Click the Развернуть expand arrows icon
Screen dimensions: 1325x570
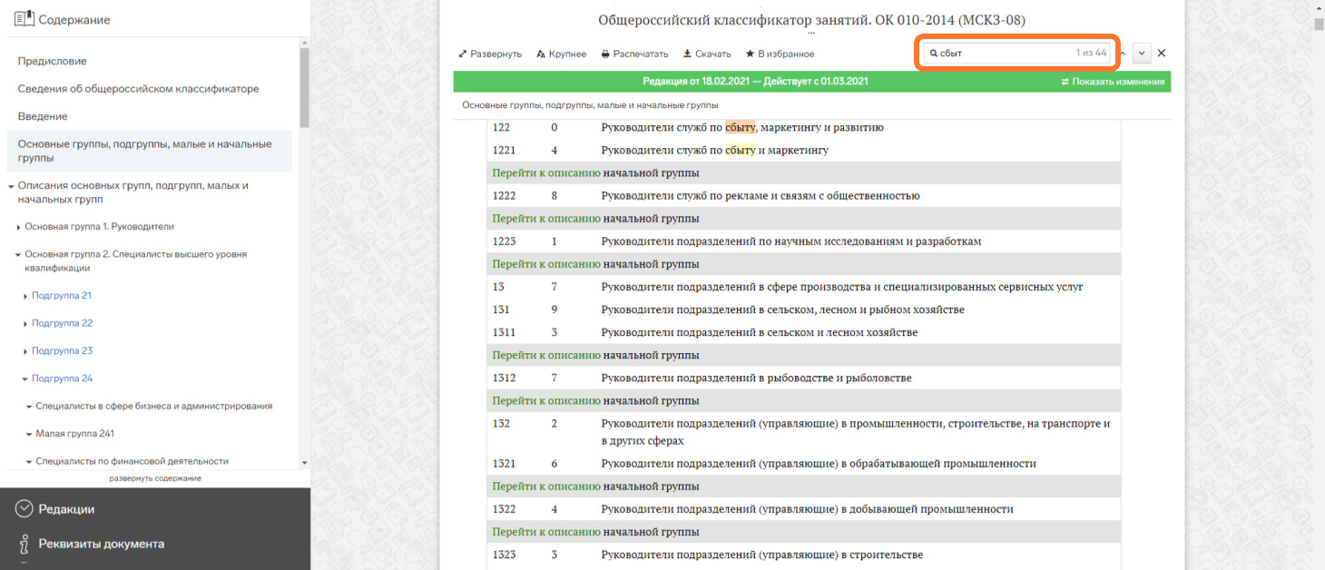coord(463,54)
